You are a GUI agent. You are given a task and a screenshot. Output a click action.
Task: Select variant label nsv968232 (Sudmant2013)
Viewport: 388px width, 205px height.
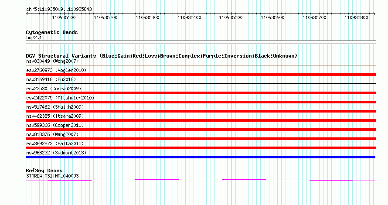coord(56,153)
